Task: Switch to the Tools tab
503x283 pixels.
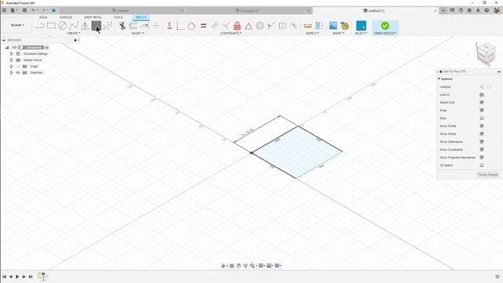Action: (x=118, y=17)
